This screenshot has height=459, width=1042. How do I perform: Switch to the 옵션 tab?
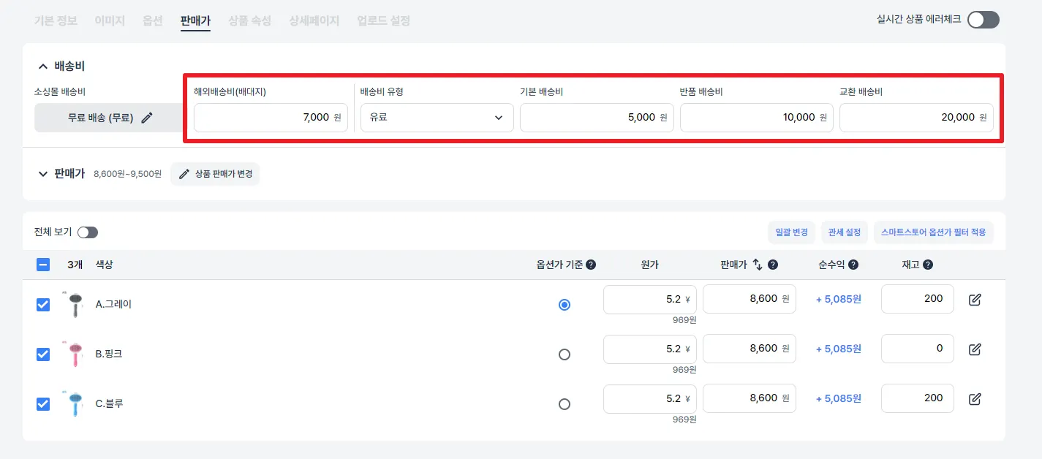coord(153,20)
